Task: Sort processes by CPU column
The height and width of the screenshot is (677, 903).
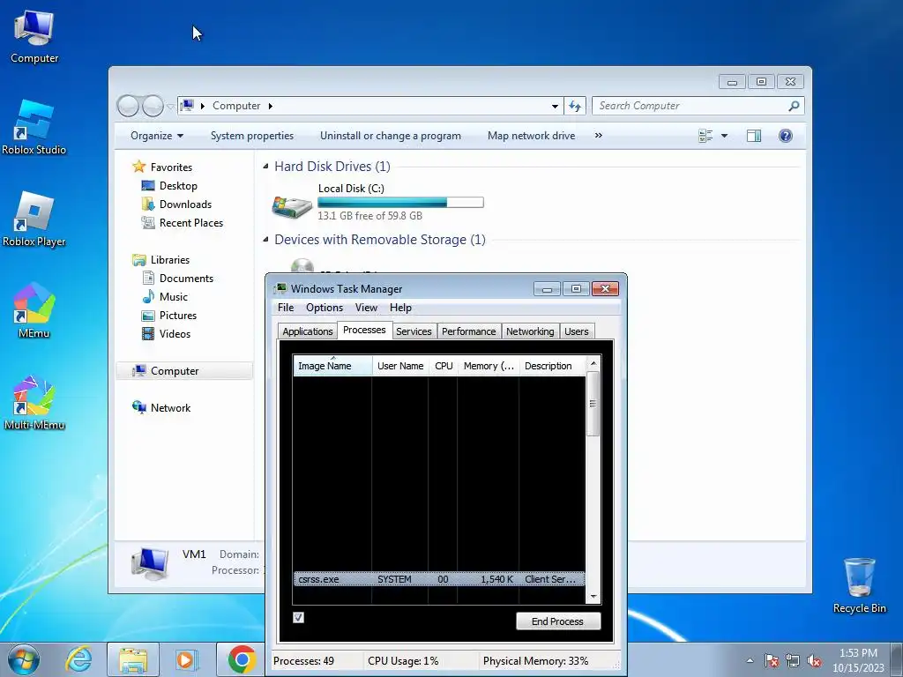Action: click(444, 366)
